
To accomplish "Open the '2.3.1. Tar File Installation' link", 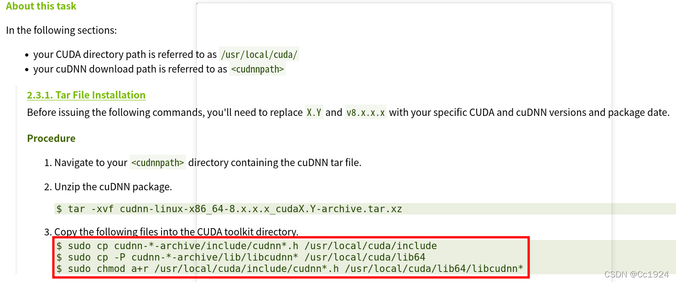I will 86,95.
